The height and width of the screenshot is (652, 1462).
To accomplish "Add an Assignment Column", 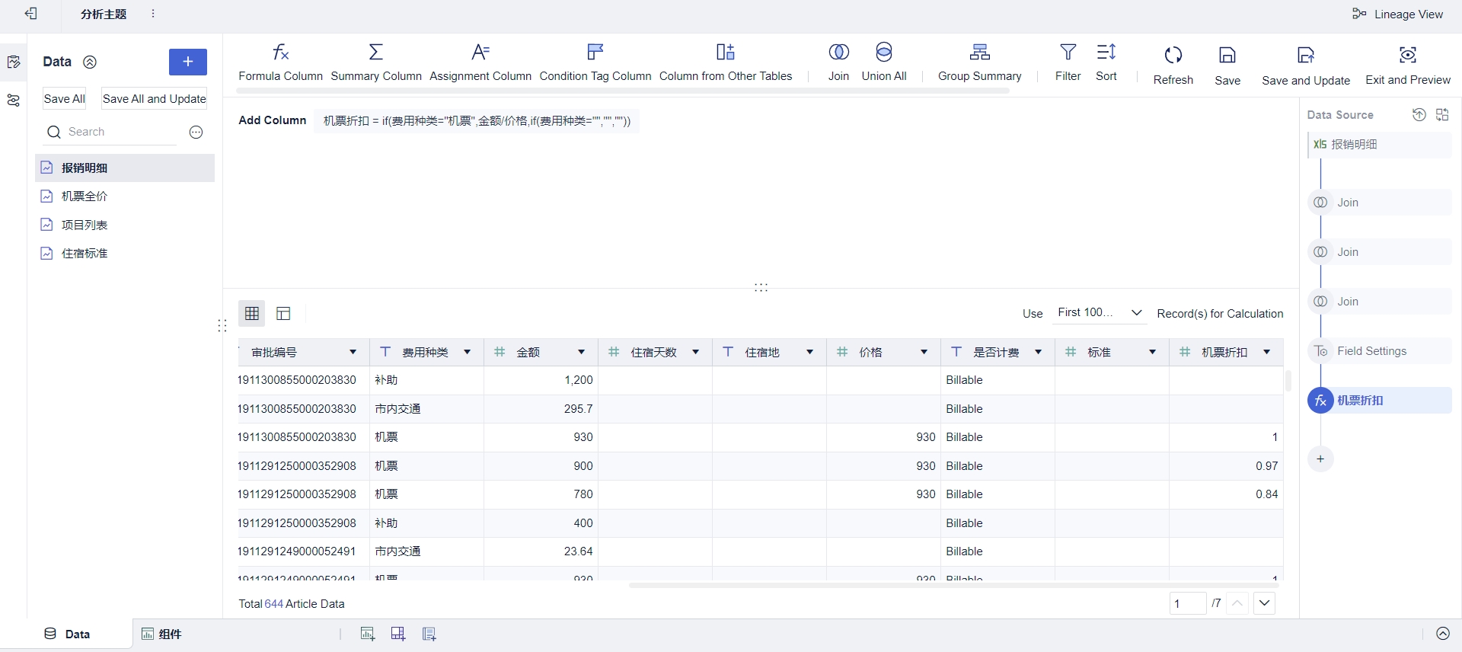I will point(480,62).
